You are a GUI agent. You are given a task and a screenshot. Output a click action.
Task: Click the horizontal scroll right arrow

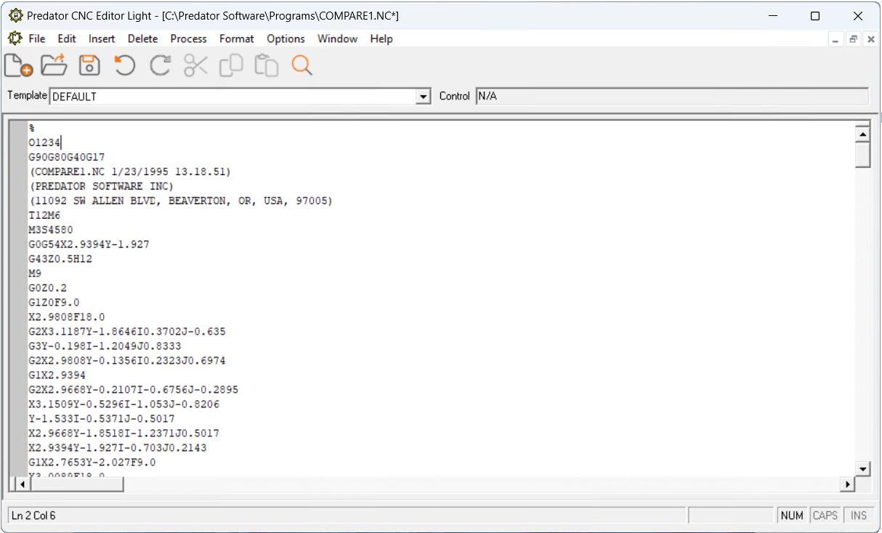[848, 482]
